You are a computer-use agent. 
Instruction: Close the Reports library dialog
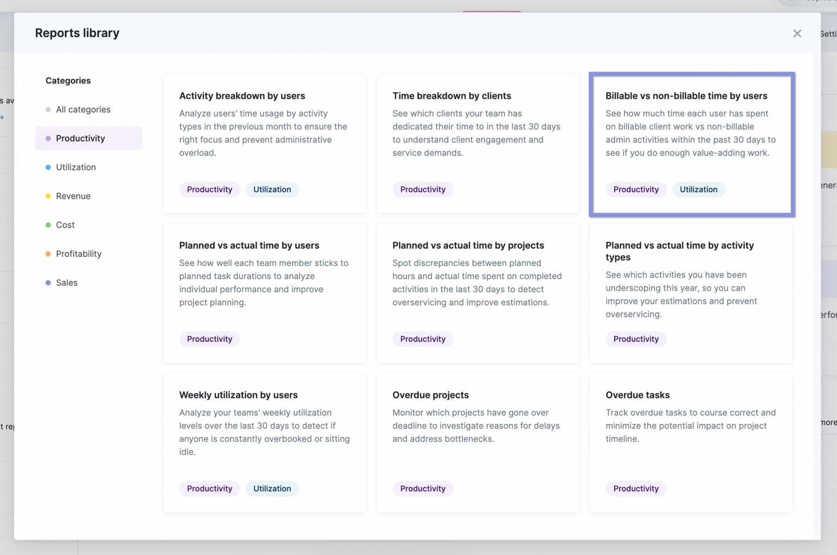(797, 34)
